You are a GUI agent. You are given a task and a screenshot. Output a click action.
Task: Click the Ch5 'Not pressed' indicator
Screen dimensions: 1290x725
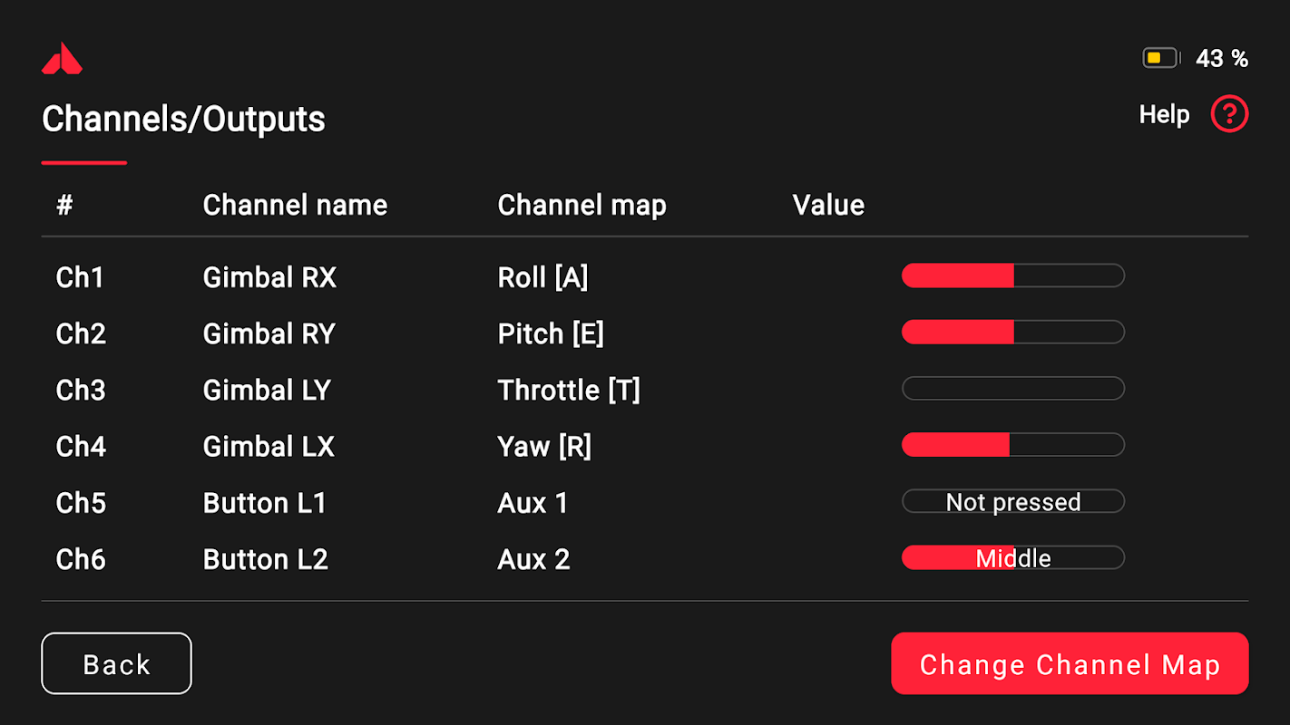click(x=1012, y=502)
